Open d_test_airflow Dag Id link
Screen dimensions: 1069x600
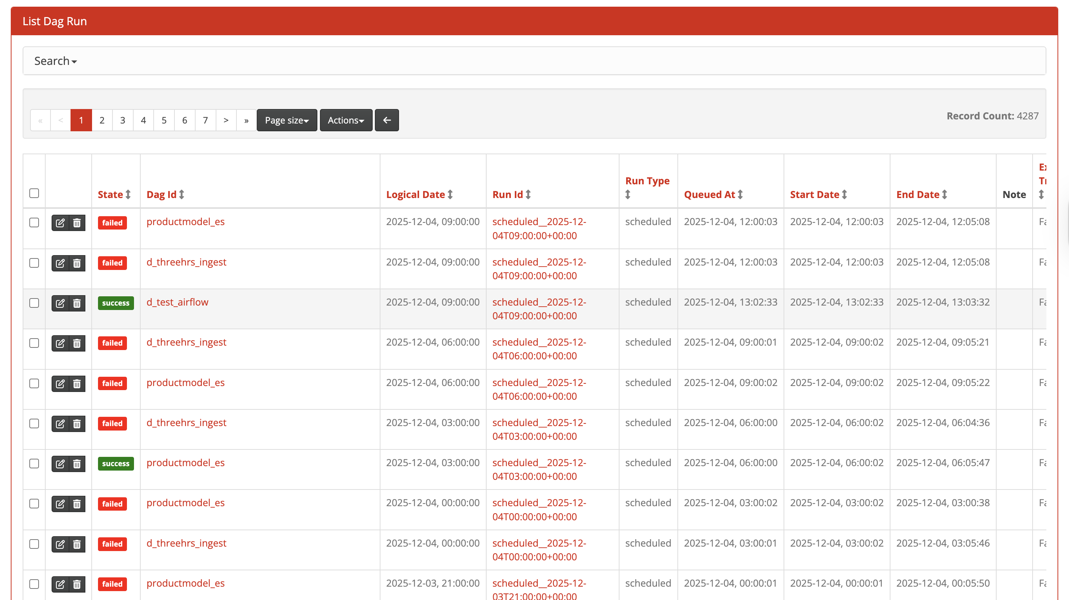pos(177,302)
